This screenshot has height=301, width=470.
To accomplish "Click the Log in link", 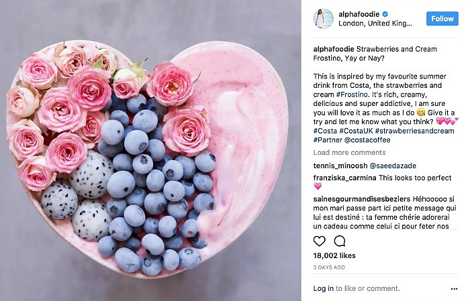I will (x=323, y=288).
